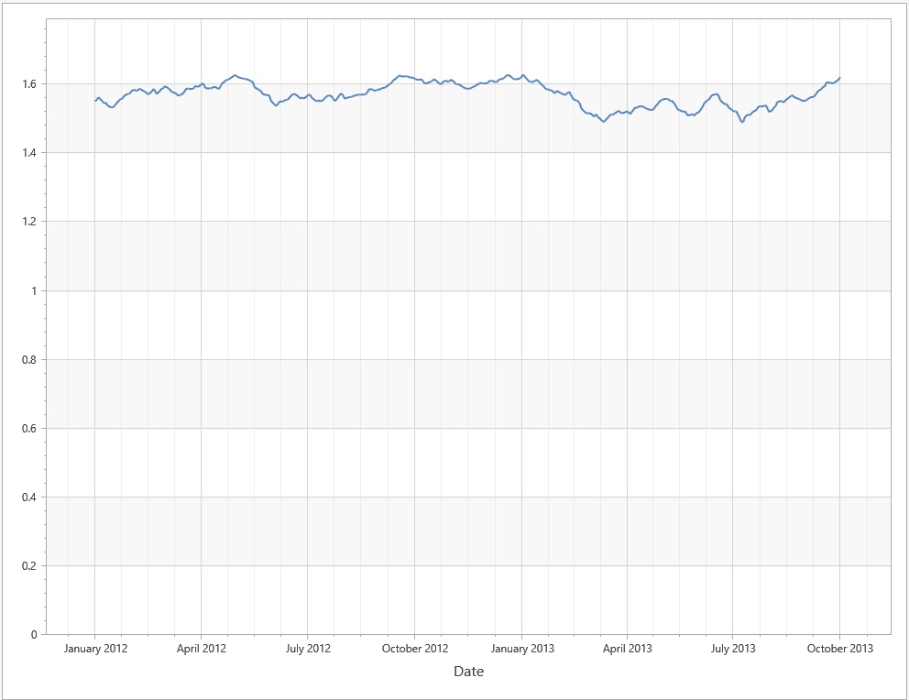
Task: Click the 0.8 y-axis label
Action: coord(29,360)
